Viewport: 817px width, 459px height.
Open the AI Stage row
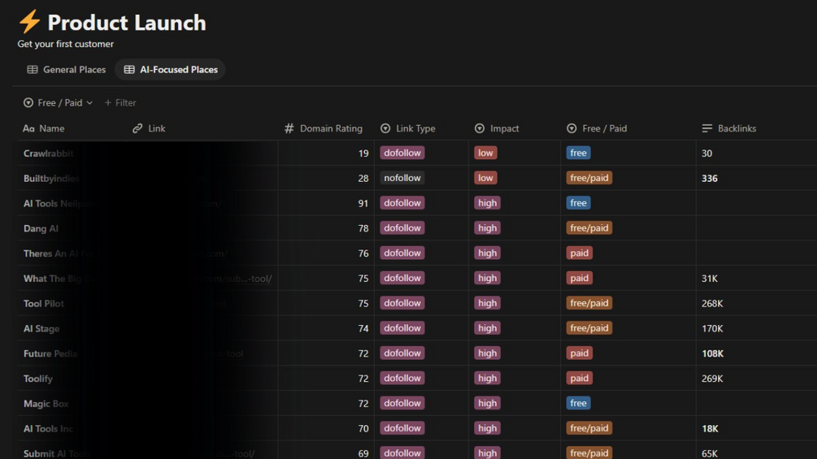point(41,328)
